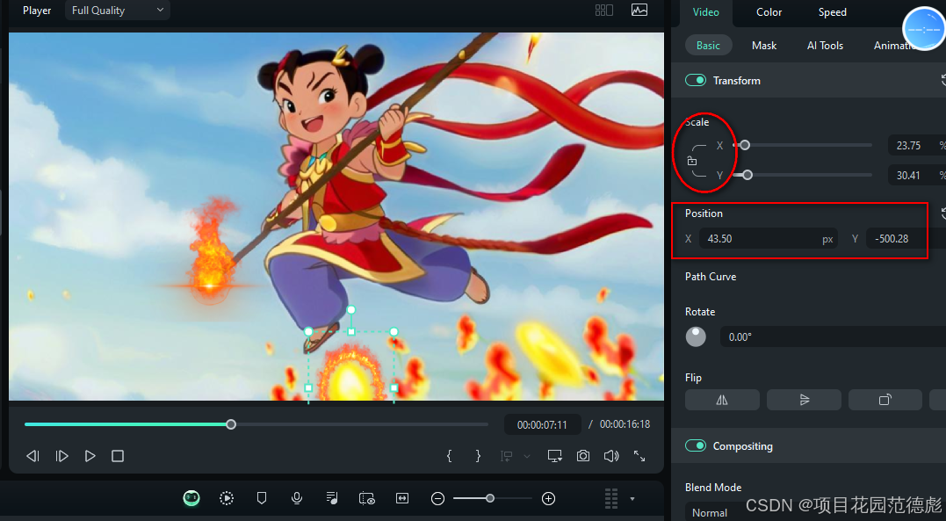Take a snapshot with the camera icon
This screenshot has height=521, width=946.
(583, 456)
